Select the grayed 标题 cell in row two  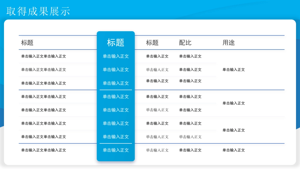tap(157, 70)
